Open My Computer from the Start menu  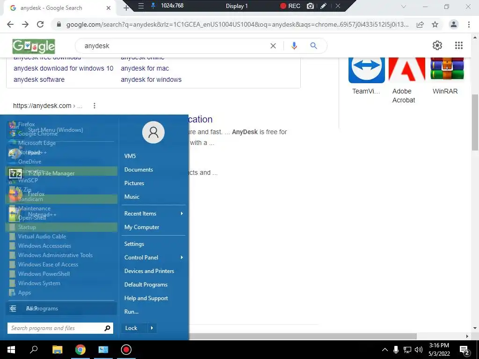(x=142, y=227)
